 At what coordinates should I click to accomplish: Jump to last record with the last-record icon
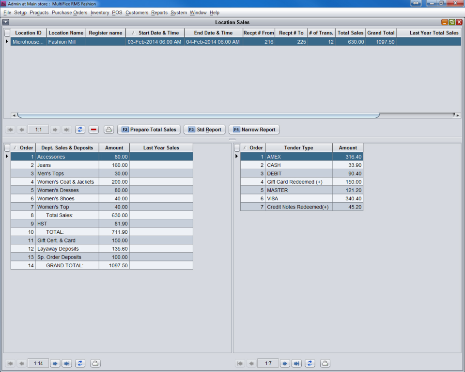(x=66, y=129)
